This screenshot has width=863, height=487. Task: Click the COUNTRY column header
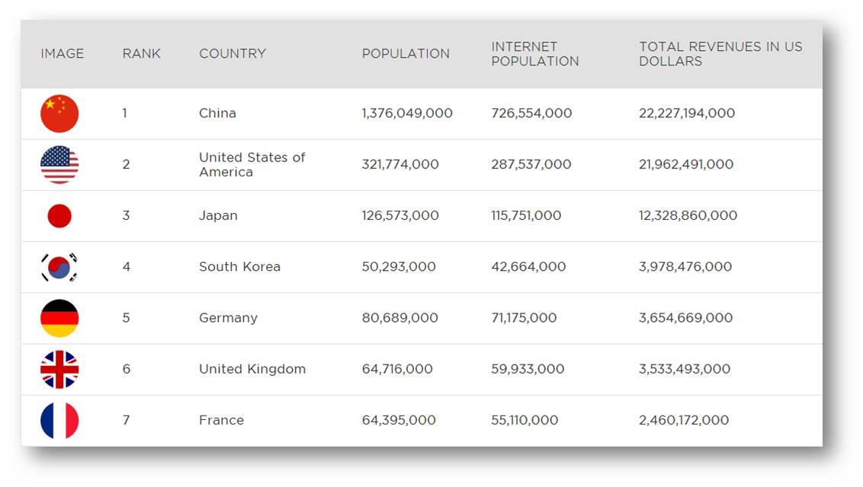pos(233,54)
